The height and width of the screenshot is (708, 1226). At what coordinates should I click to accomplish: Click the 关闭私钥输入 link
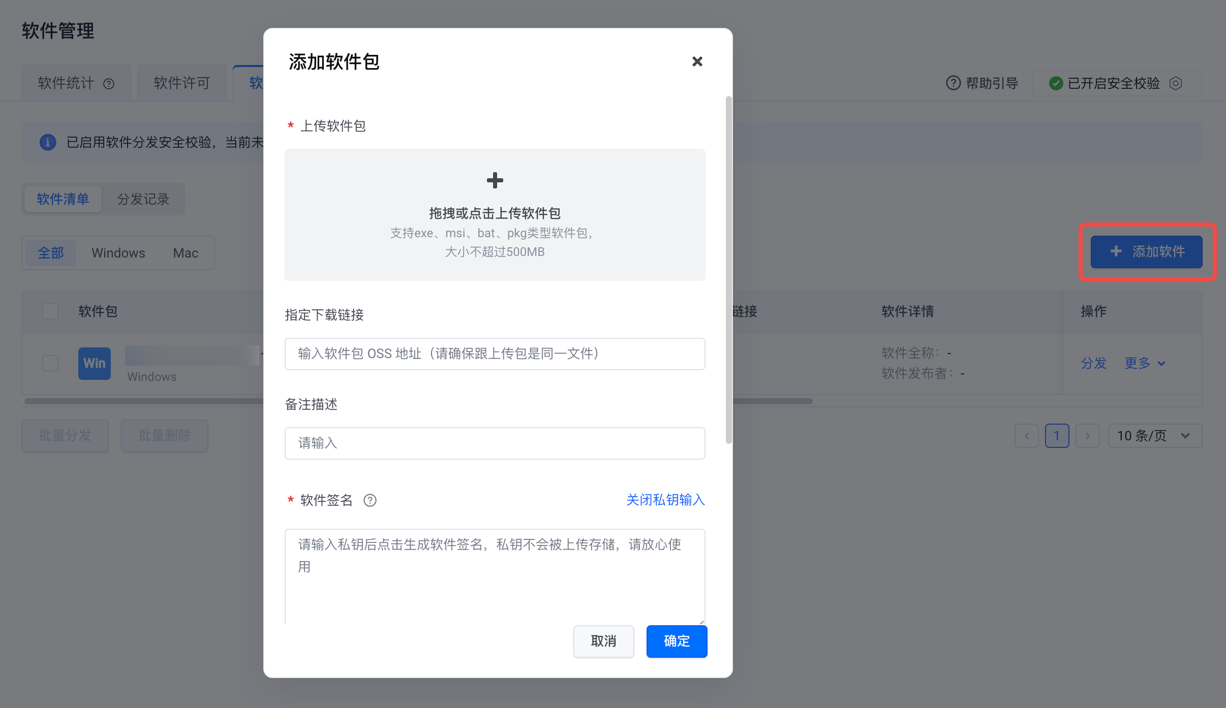[x=665, y=500]
